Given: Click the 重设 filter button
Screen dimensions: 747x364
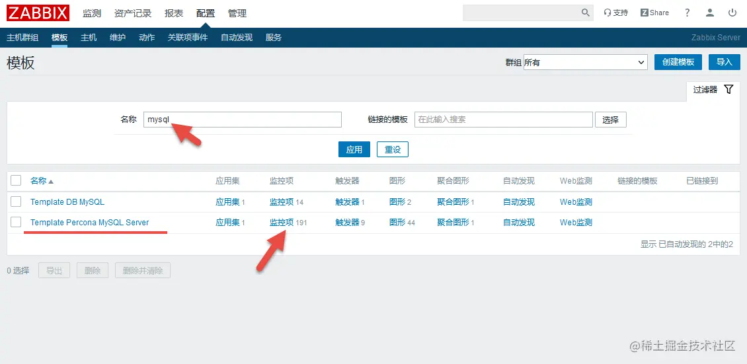Looking at the screenshot, I should tap(393, 149).
